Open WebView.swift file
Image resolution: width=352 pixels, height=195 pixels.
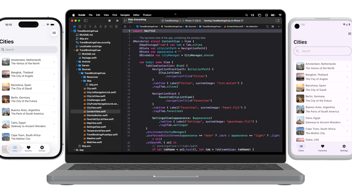[94, 142]
